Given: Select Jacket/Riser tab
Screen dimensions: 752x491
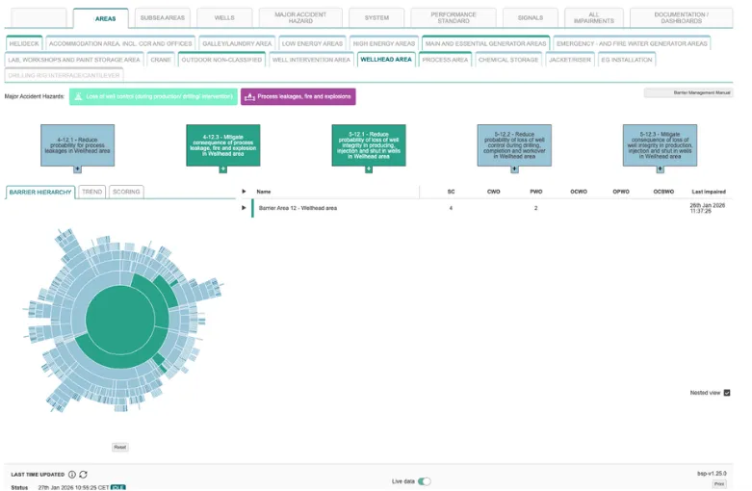Looking at the screenshot, I should (570, 60).
